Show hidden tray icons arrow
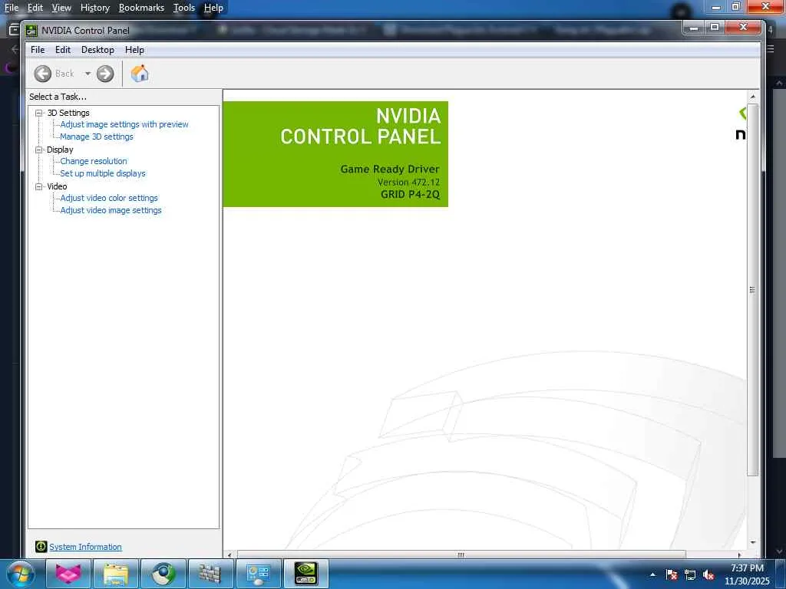 [652, 574]
